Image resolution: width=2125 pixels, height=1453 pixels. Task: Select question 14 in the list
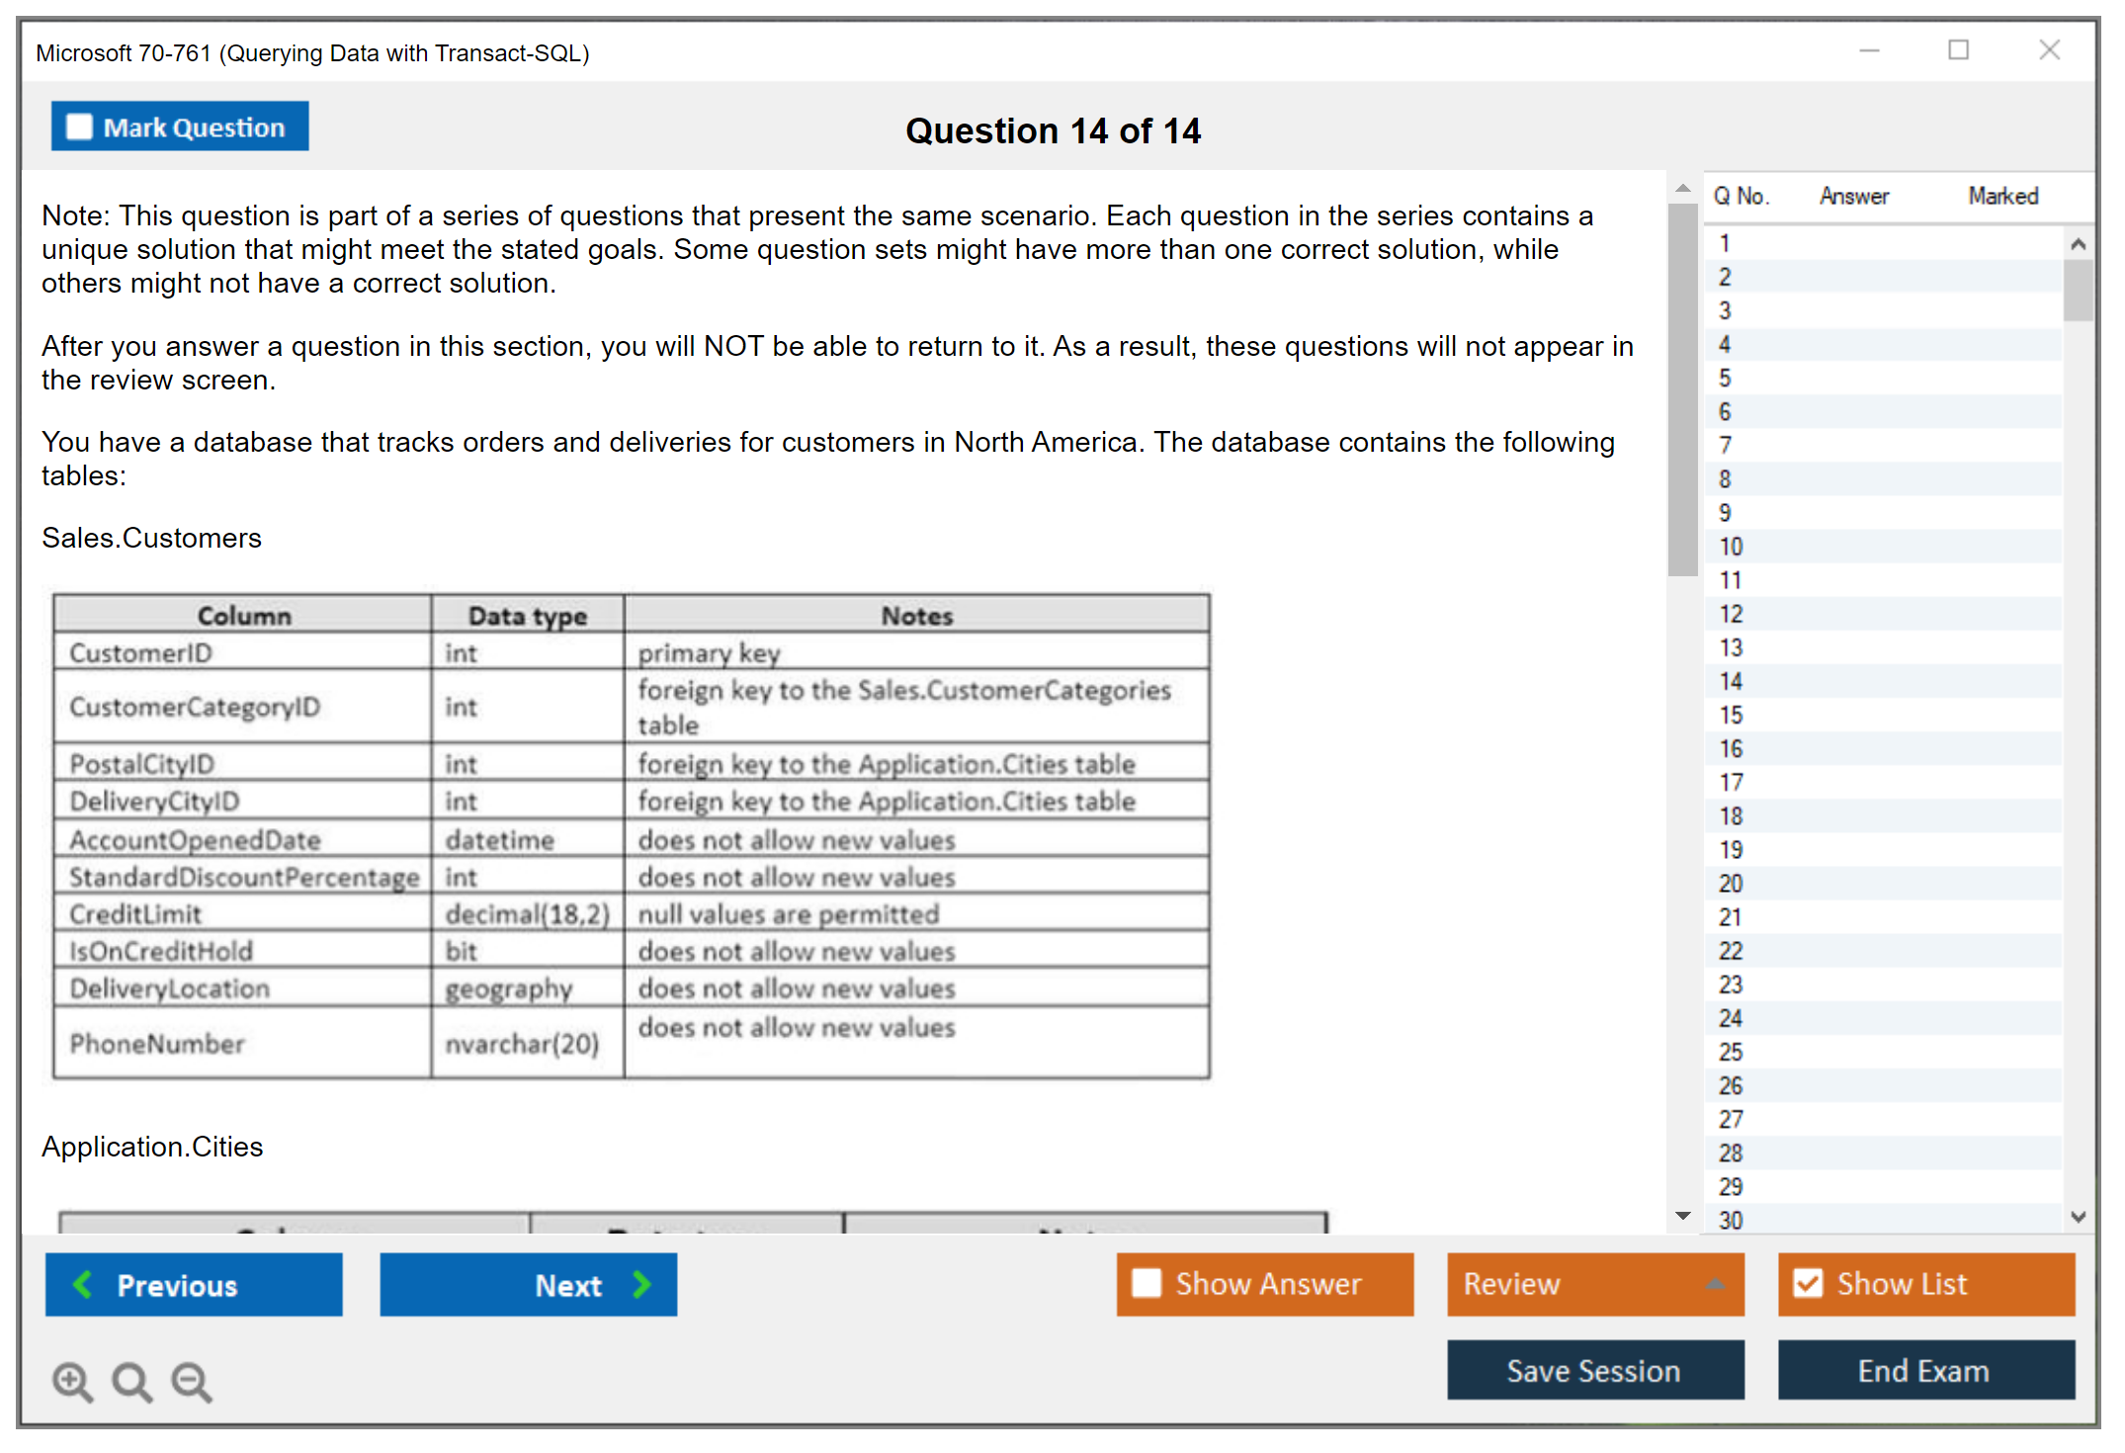[1731, 682]
